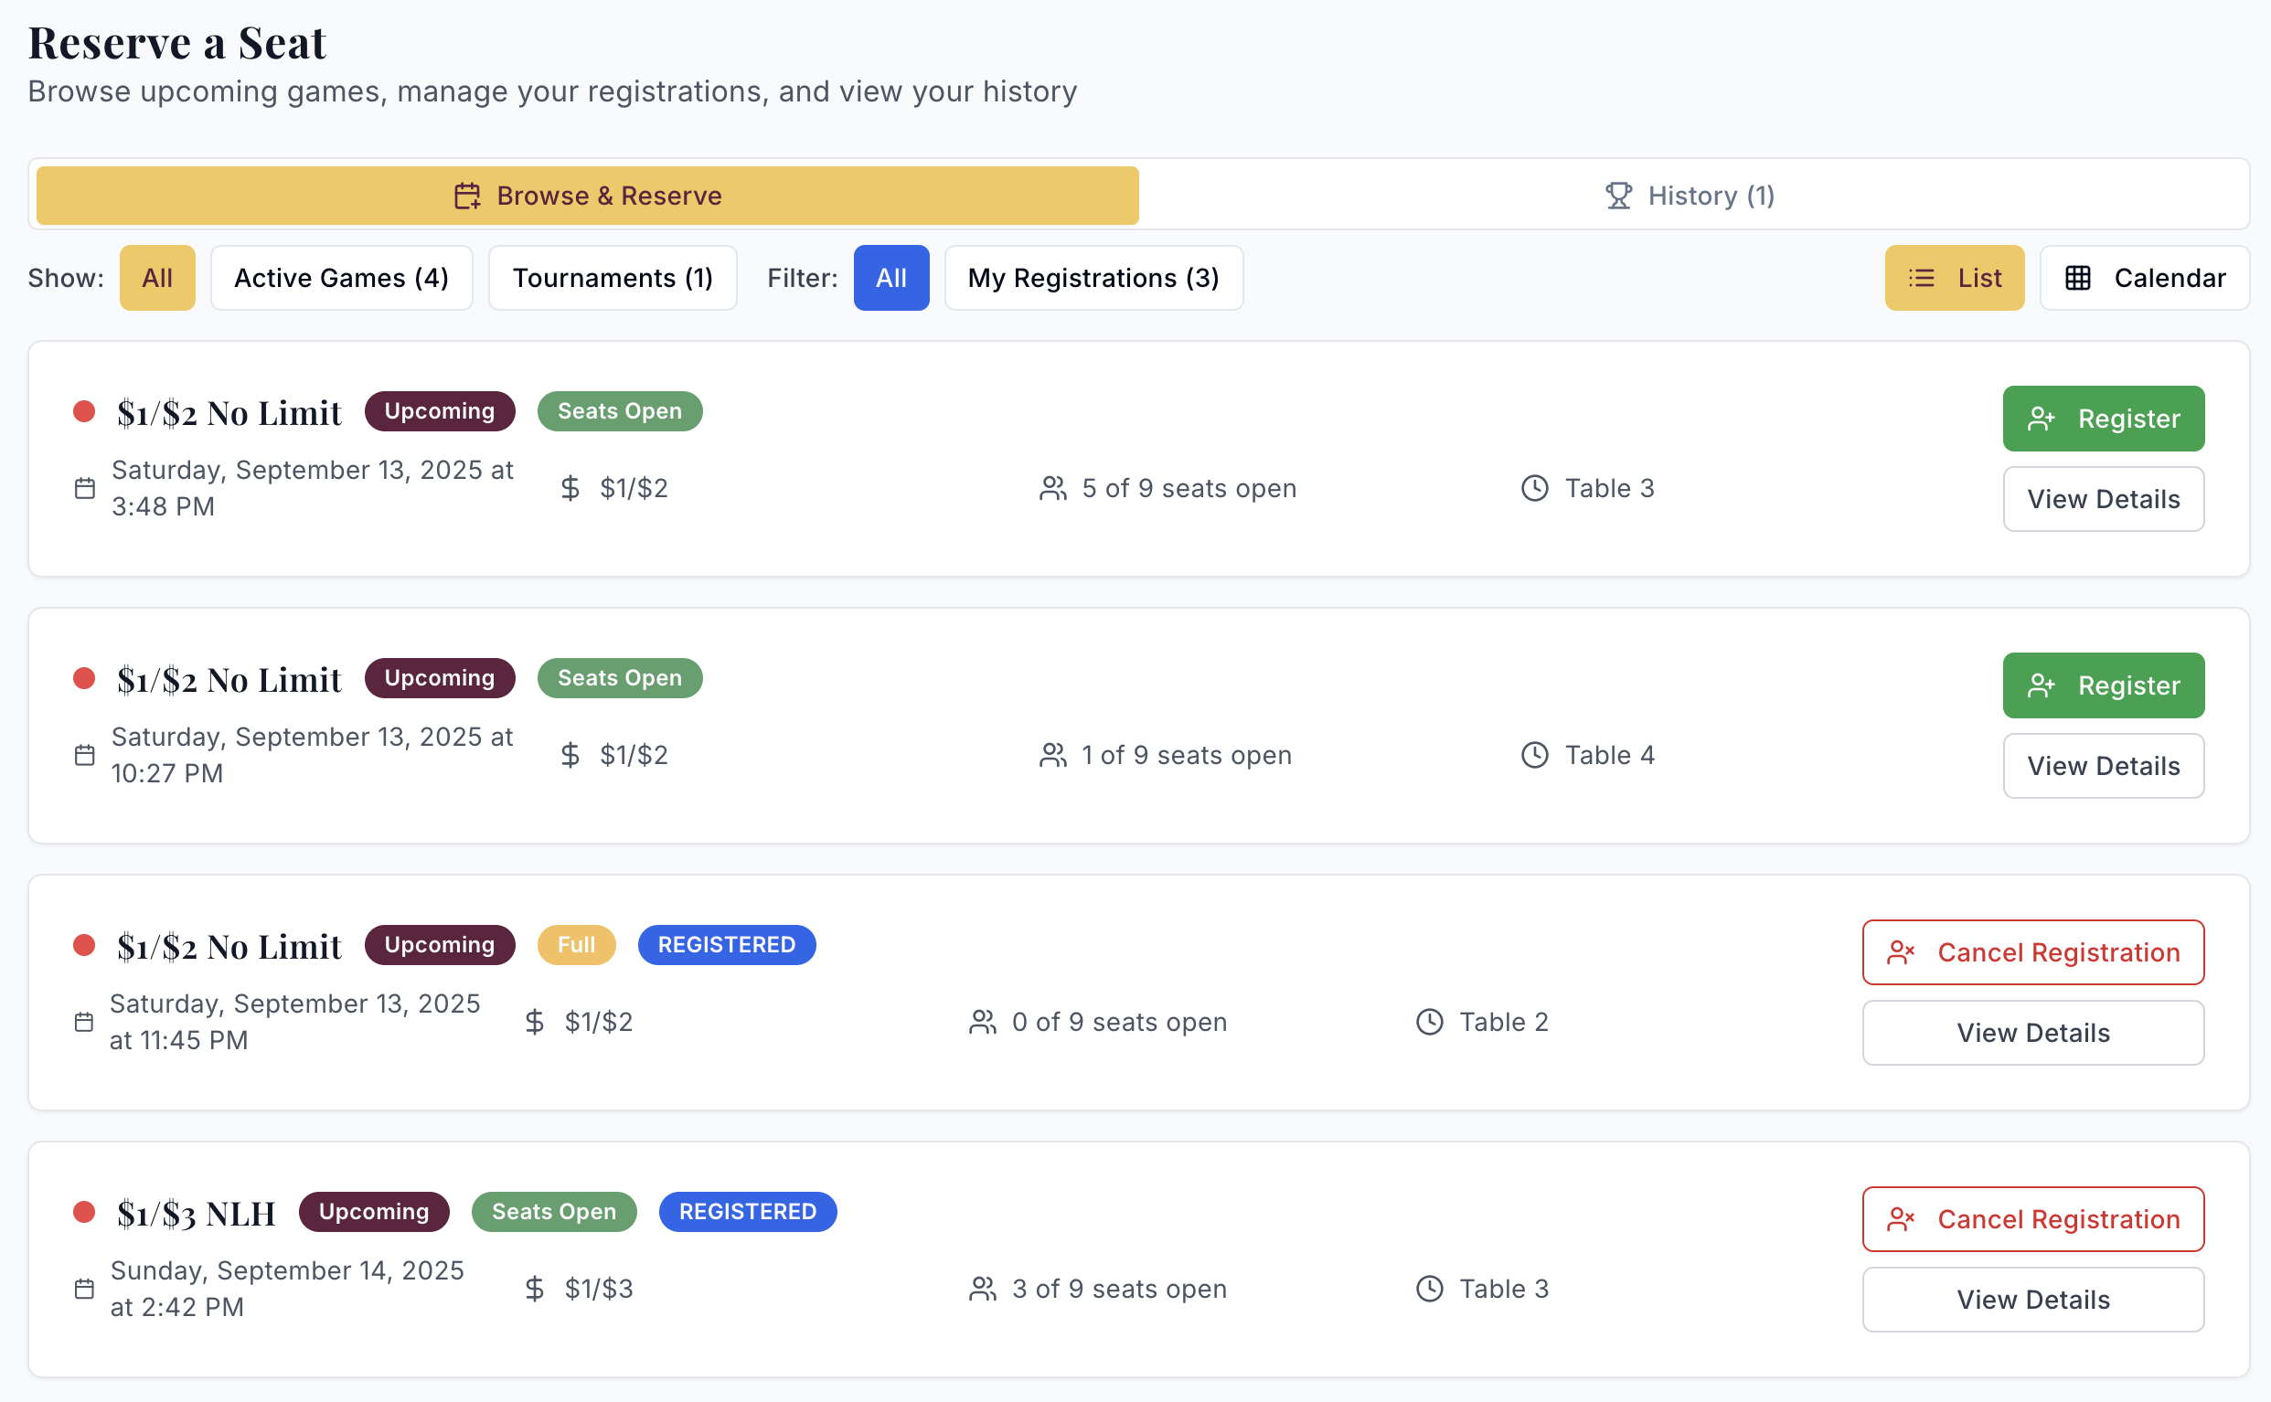Click the REGISTERED badge on Table 2 game

pyautogui.click(x=726, y=945)
